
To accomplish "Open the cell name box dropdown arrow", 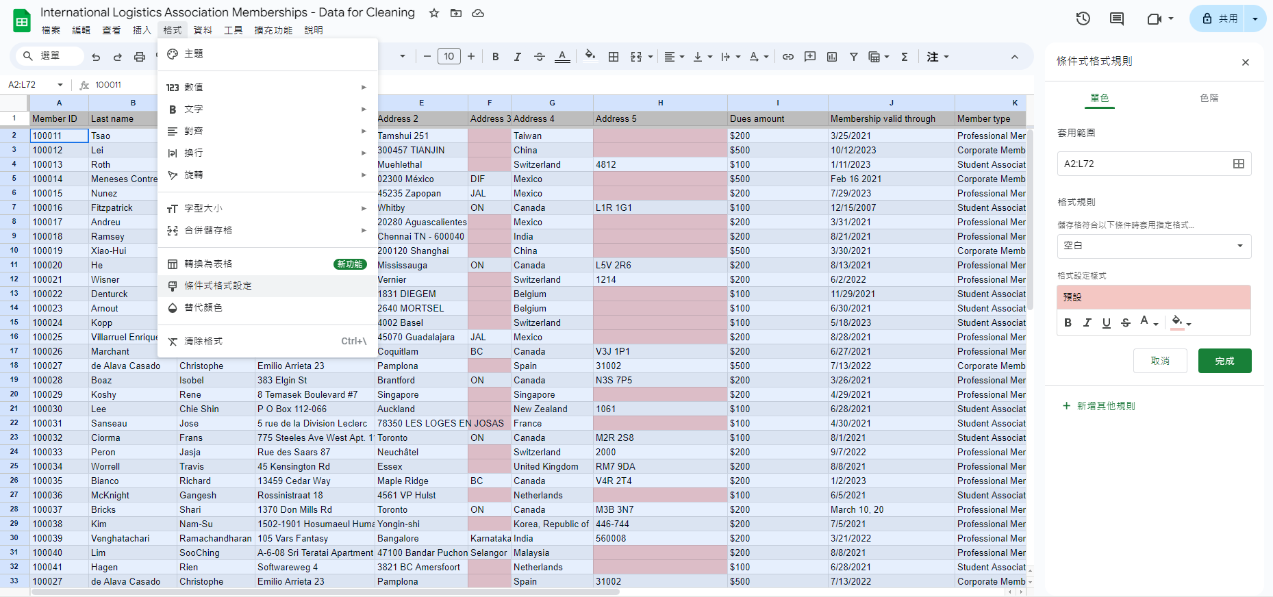I will (x=60, y=85).
